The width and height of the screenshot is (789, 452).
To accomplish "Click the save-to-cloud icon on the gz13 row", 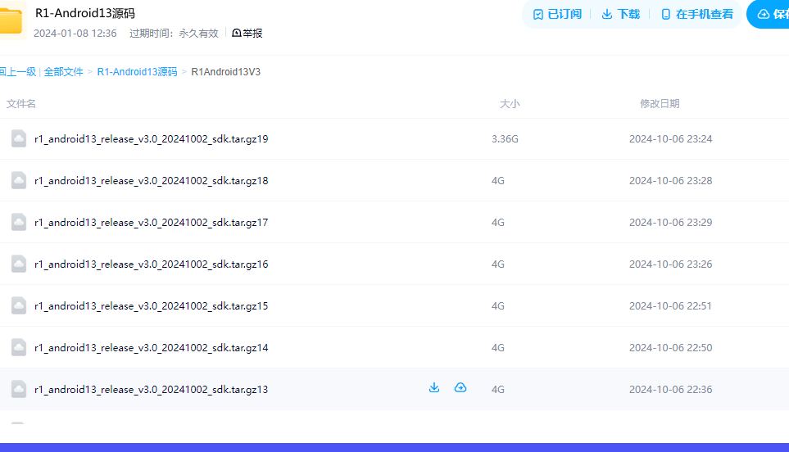I will coord(460,388).
